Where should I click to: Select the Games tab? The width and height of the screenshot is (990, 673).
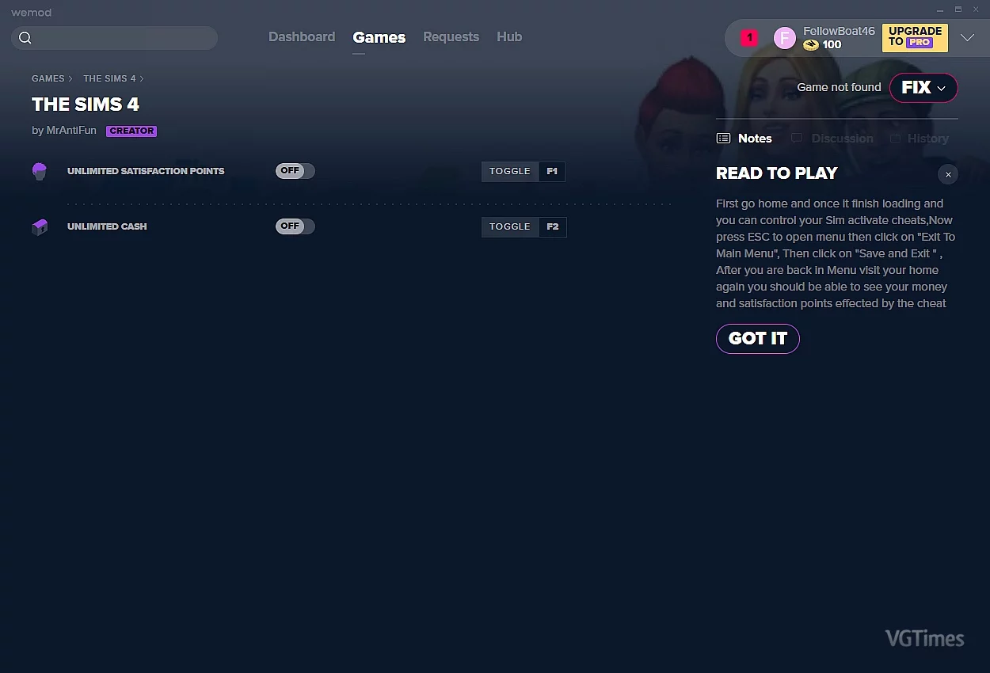tap(379, 37)
